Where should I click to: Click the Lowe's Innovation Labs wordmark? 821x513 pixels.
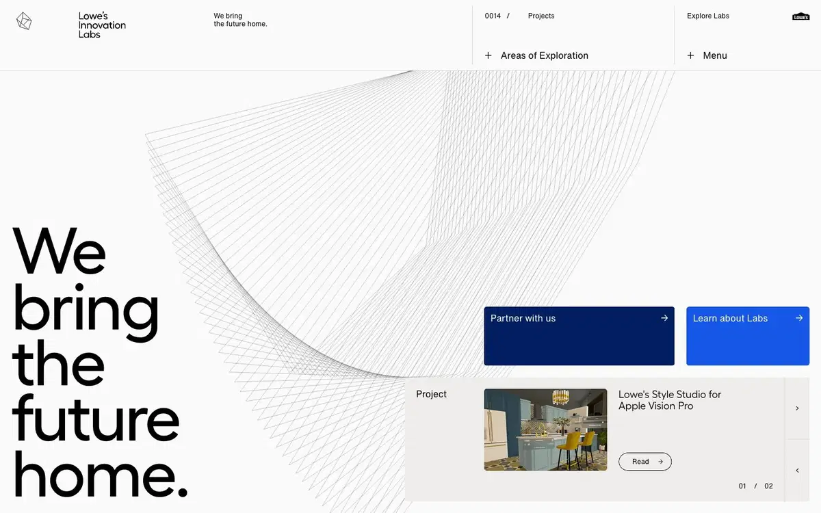[x=102, y=25]
